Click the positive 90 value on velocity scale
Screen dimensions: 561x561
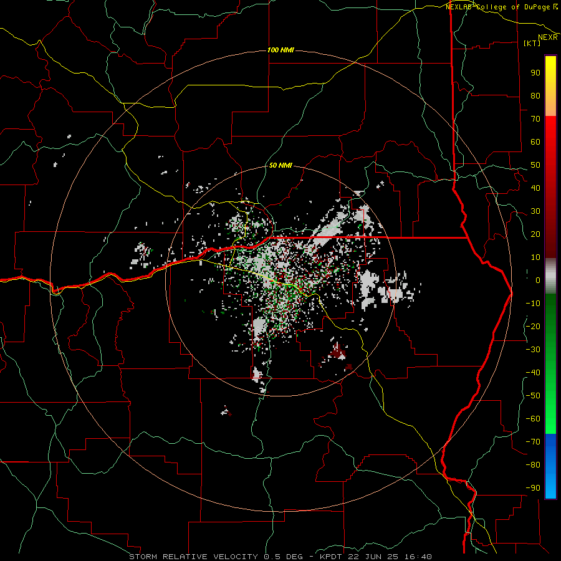tap(535, 73)
